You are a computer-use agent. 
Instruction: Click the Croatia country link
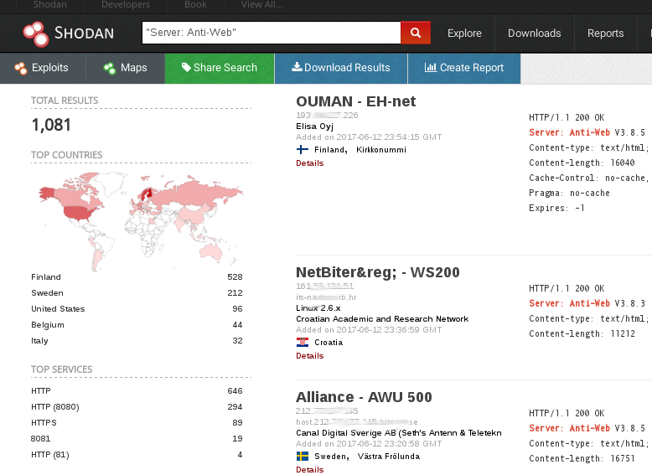point(329,343)
